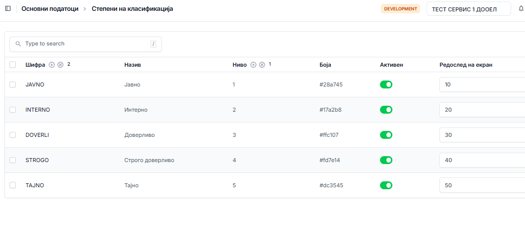Viewport: 525px width, 252px height.
Task: Click the name cell Тајно
Action: point(131,185)
